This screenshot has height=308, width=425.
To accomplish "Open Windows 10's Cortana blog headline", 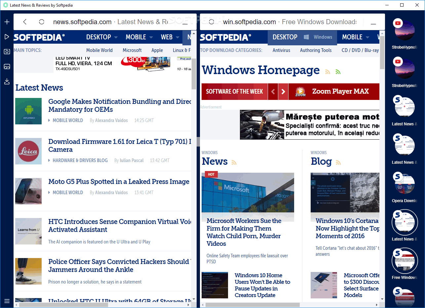I will 347,228.
